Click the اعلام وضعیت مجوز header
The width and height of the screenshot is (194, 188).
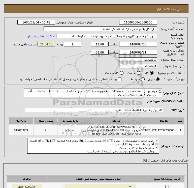tap(98, 179)
